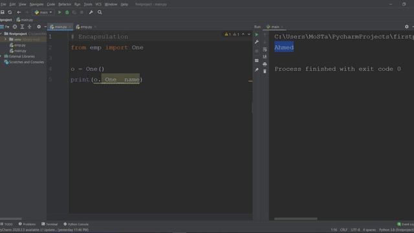This screenshot has height=233, width=414.
Task: Collapse the firstproject root folder
Action: click(x=1, y=34)
